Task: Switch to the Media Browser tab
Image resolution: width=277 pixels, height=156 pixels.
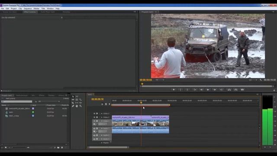Action: click(22, 95)
